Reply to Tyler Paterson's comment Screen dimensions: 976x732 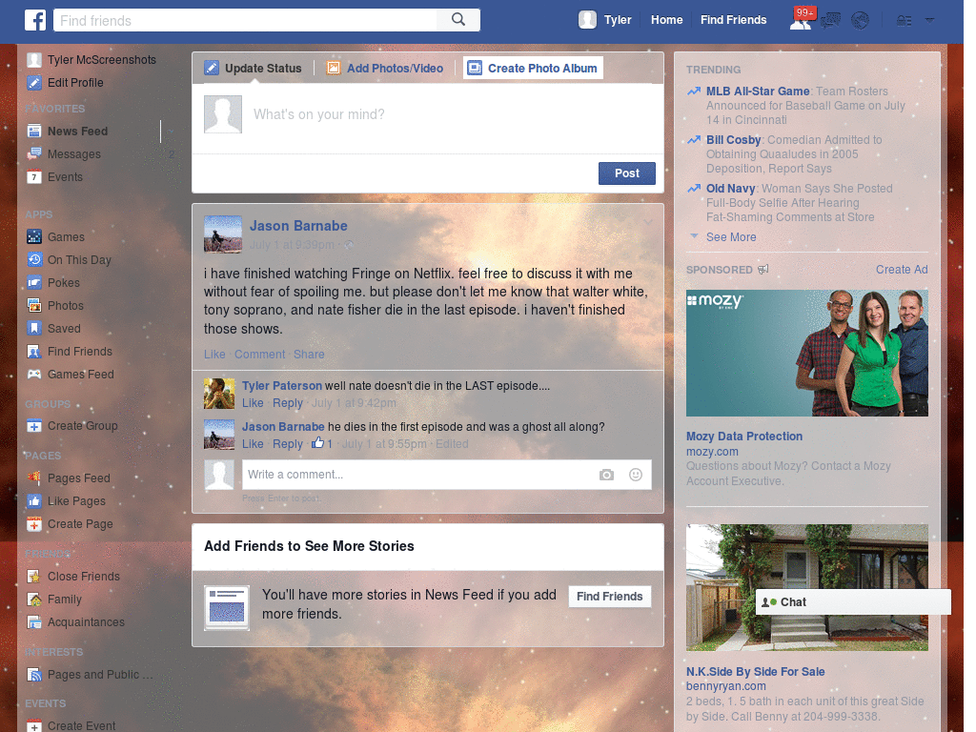point(288,403)
